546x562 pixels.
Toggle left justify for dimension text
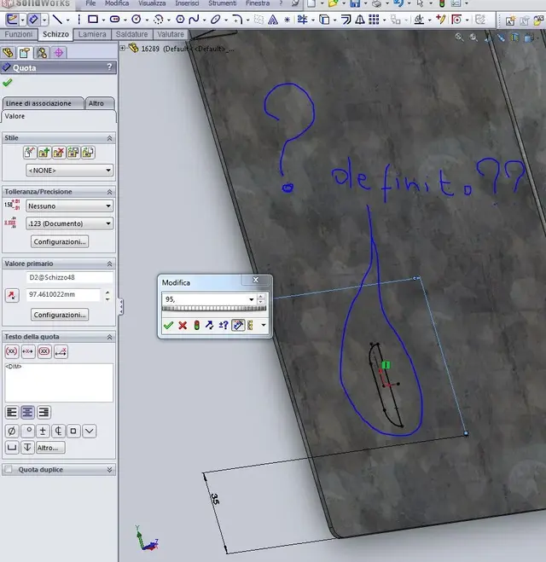click(12, 413)
